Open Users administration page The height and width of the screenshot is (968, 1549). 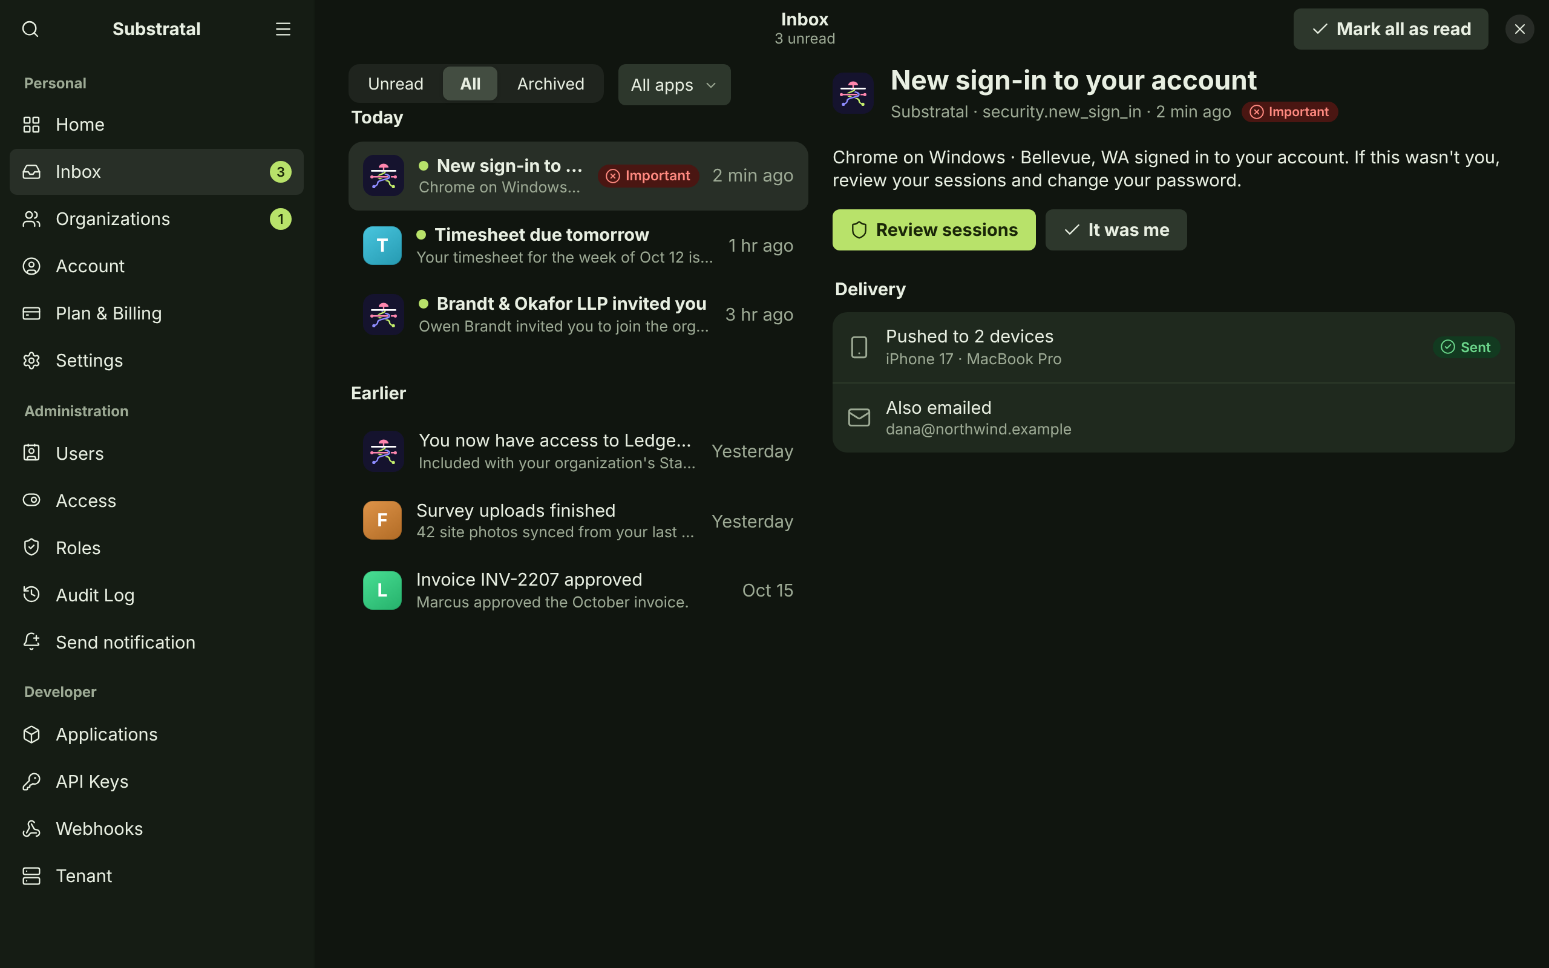coord(156,453)
